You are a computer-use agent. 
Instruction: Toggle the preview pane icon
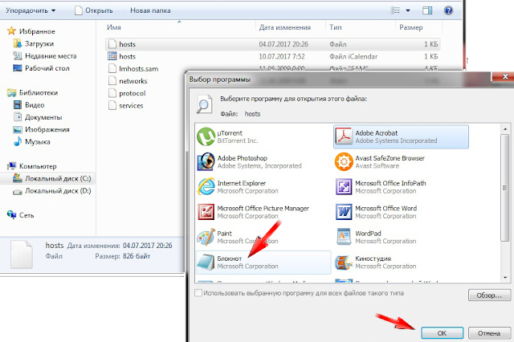coord(427,10)
